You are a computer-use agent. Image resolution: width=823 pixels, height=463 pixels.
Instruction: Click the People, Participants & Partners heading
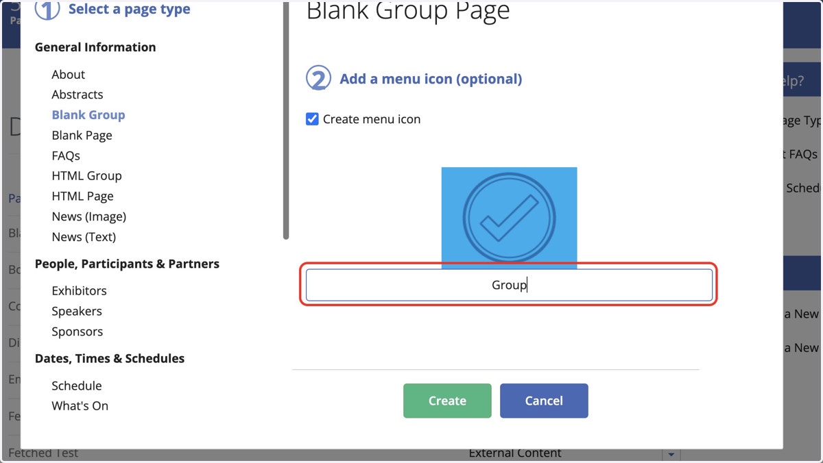128,264
